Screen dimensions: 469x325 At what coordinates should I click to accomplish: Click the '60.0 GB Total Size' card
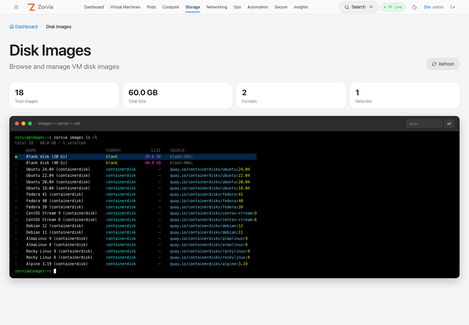(x=178, y=96)
